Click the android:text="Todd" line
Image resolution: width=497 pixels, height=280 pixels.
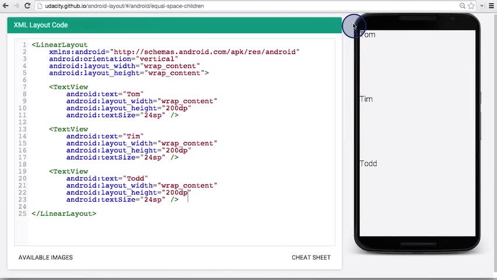pyautogui.click(x=107, y=178)
